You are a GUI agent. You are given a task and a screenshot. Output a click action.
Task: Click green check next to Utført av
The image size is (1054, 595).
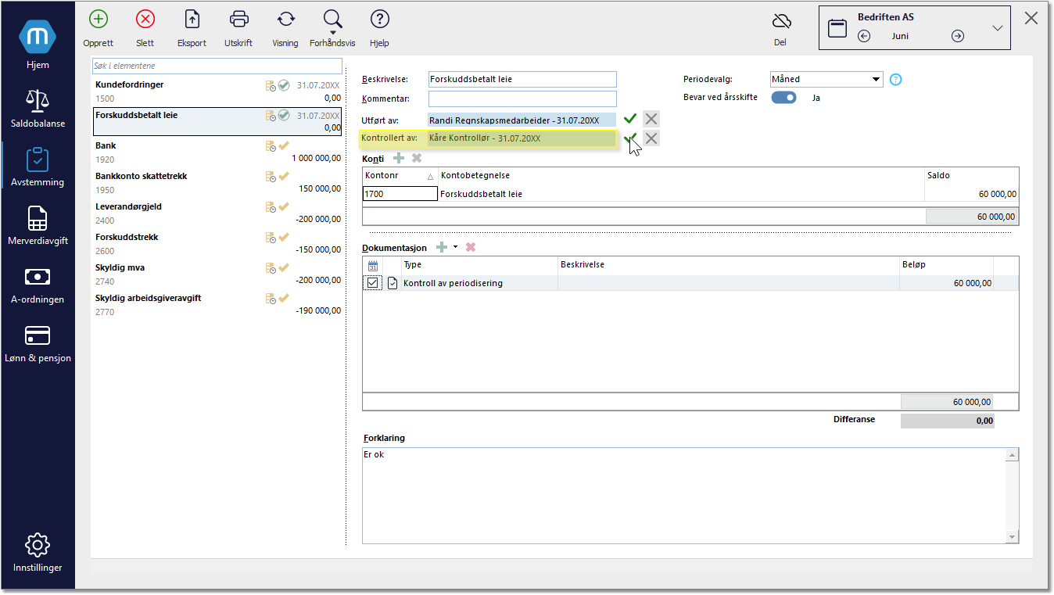click(630, 119)
